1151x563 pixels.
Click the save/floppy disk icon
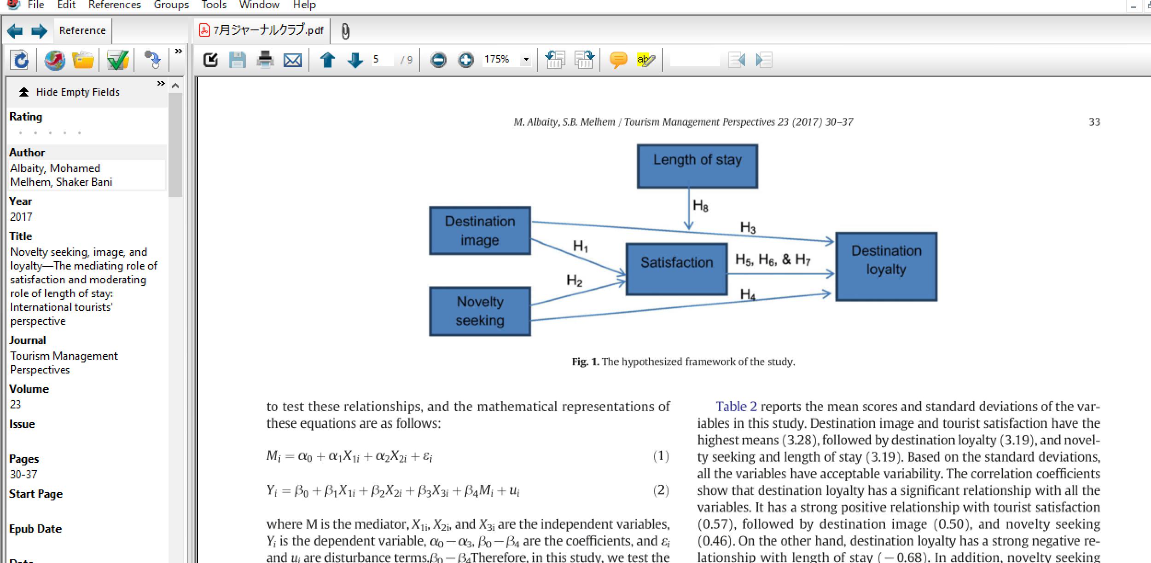(237, 59)
